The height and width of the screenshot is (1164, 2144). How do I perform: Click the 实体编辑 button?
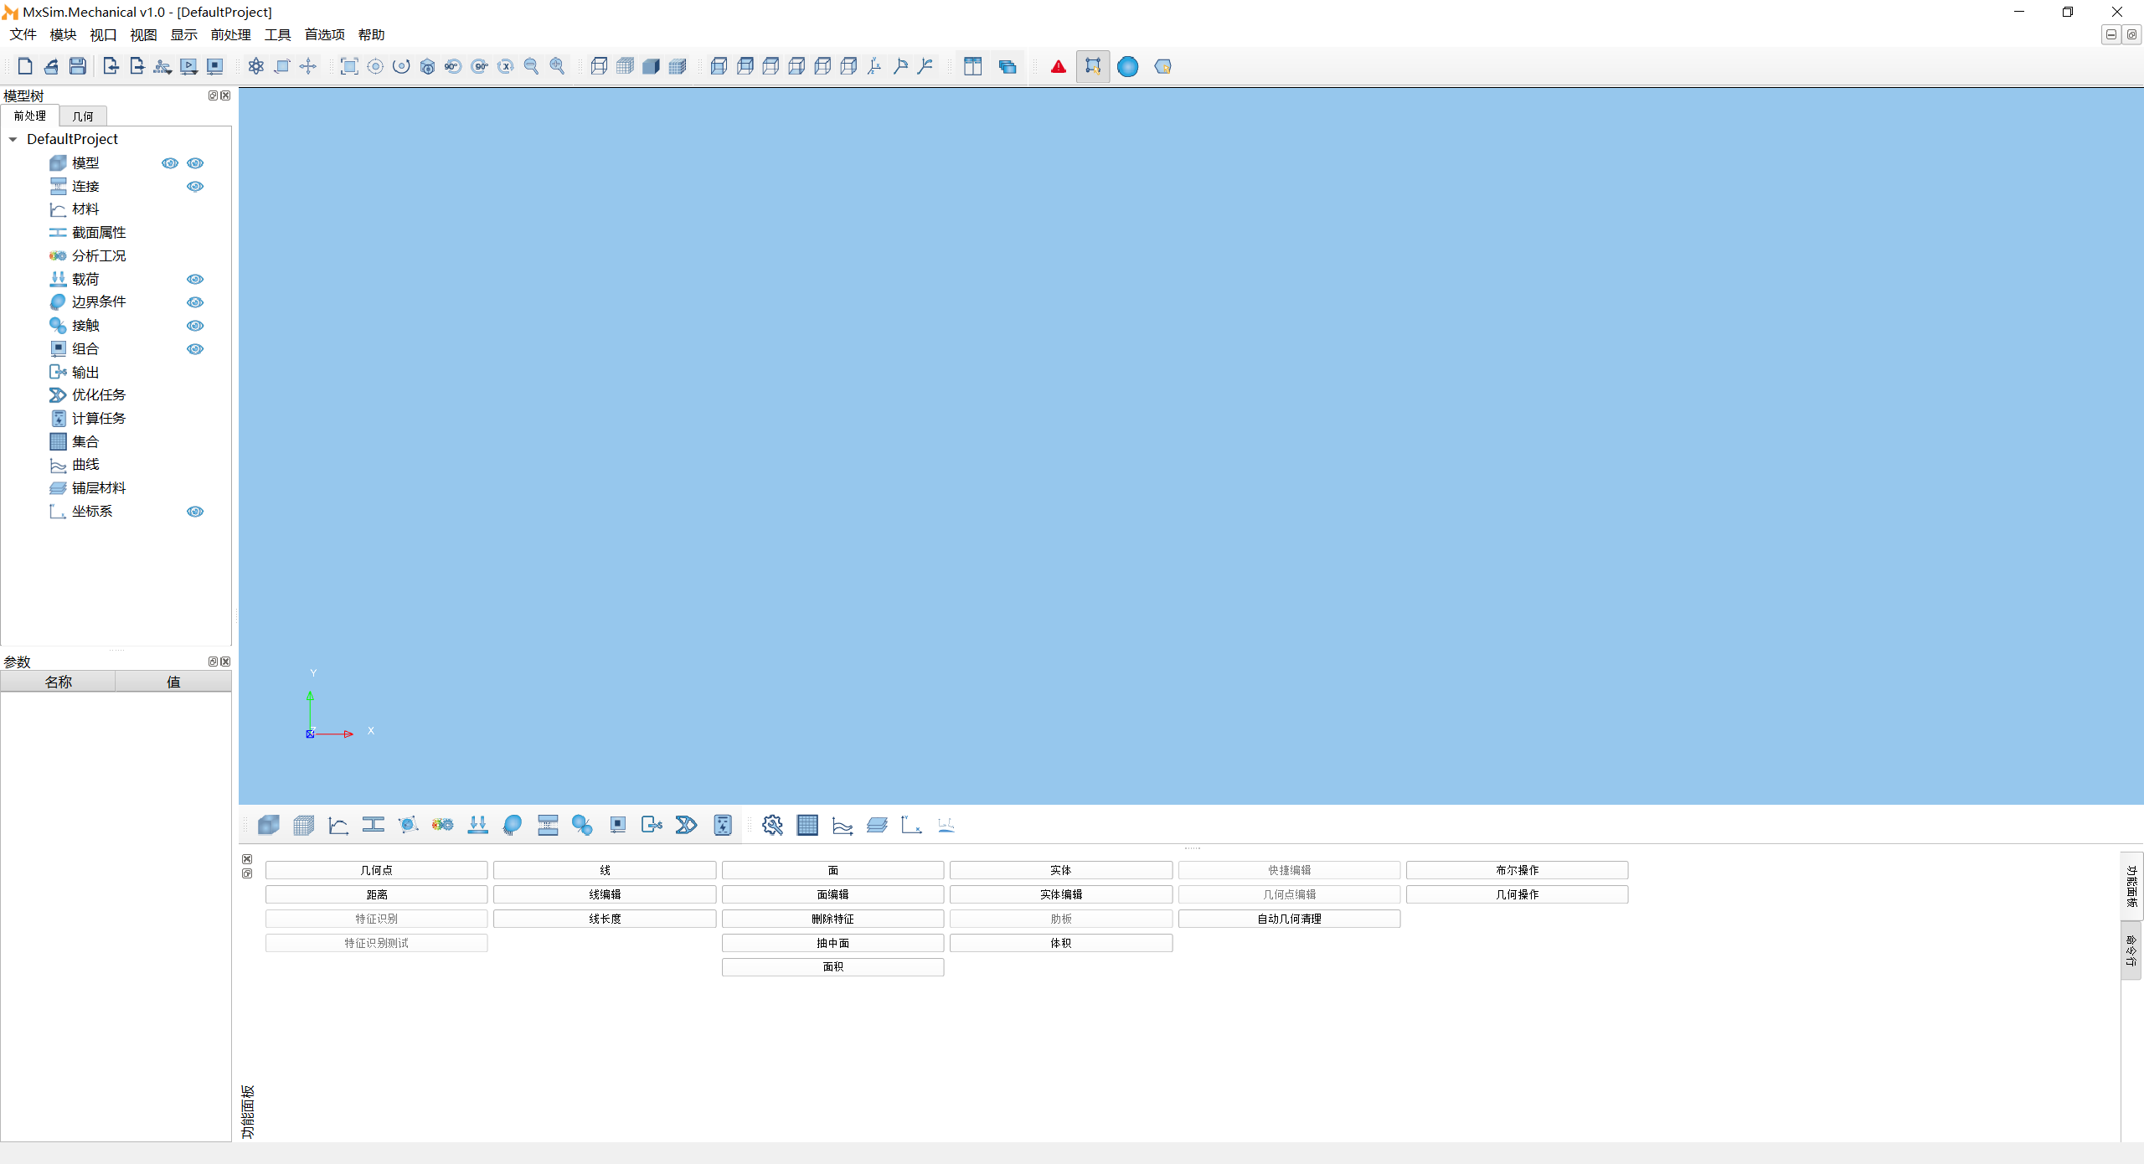coord(1061,895)
